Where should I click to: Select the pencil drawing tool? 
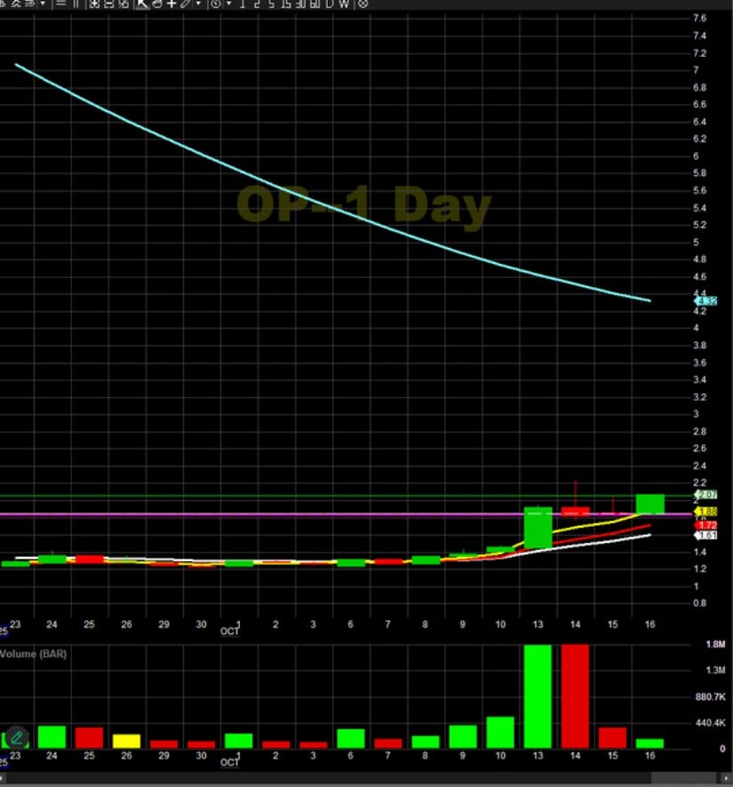click(185, 4)
